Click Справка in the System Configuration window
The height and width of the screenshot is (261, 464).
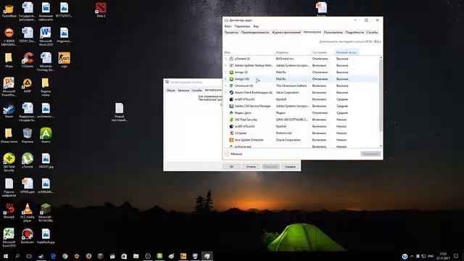tap(290, 167)
